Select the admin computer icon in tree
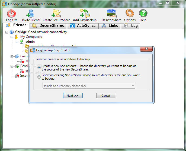This screenshot has width=186, height=151. tap(21, 42)
